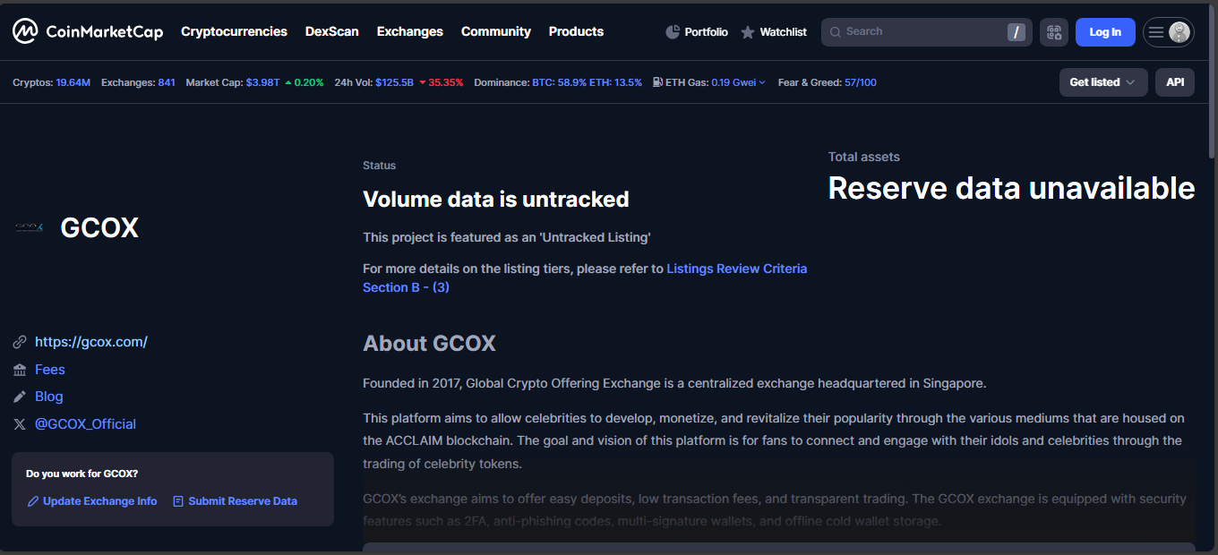Click the QR code scanner icon
Screen dimensions: 1218x555
[x=1053, y=32]
